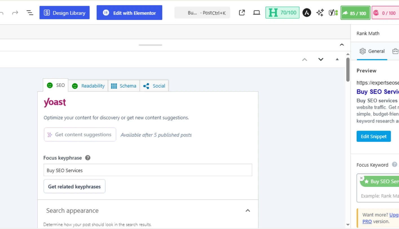Click Focus Keyword help icon in Rank Math
The height and width of the screenshot is (229, 399).
tap(394, 165)
